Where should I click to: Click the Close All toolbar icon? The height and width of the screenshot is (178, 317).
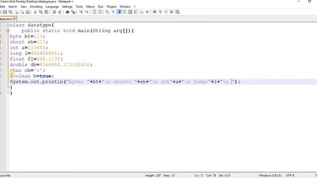pos(22,12)
